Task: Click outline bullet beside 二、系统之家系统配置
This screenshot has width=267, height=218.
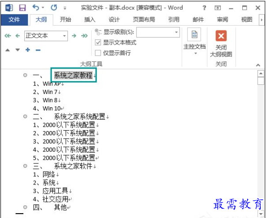Action: click(25, 117)
